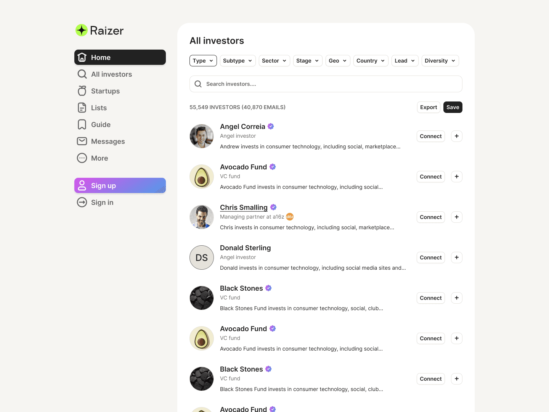
Task: Expand the Type filter dropdown
Action: (203, 61)
